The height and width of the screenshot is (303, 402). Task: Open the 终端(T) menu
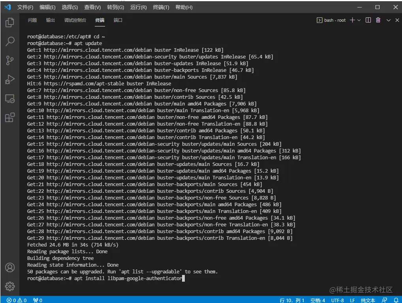pyautogui.click(x=161, y=7)
